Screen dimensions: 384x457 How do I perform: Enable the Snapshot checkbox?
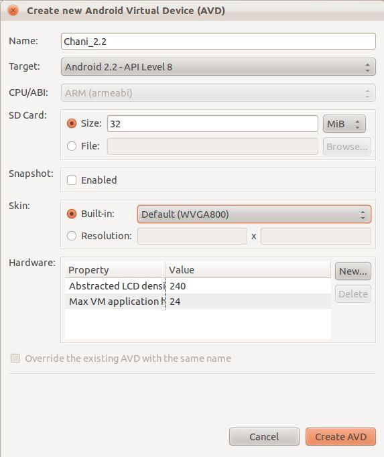pyautogui.click(x=72, y=180)
